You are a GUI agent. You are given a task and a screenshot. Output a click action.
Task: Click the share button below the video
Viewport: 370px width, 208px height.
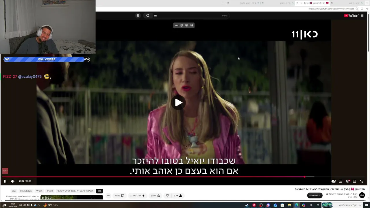point(155,196)
